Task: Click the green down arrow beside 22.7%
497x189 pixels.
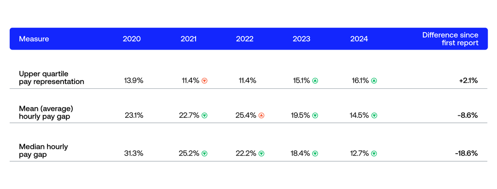Action: coord(204,115)
